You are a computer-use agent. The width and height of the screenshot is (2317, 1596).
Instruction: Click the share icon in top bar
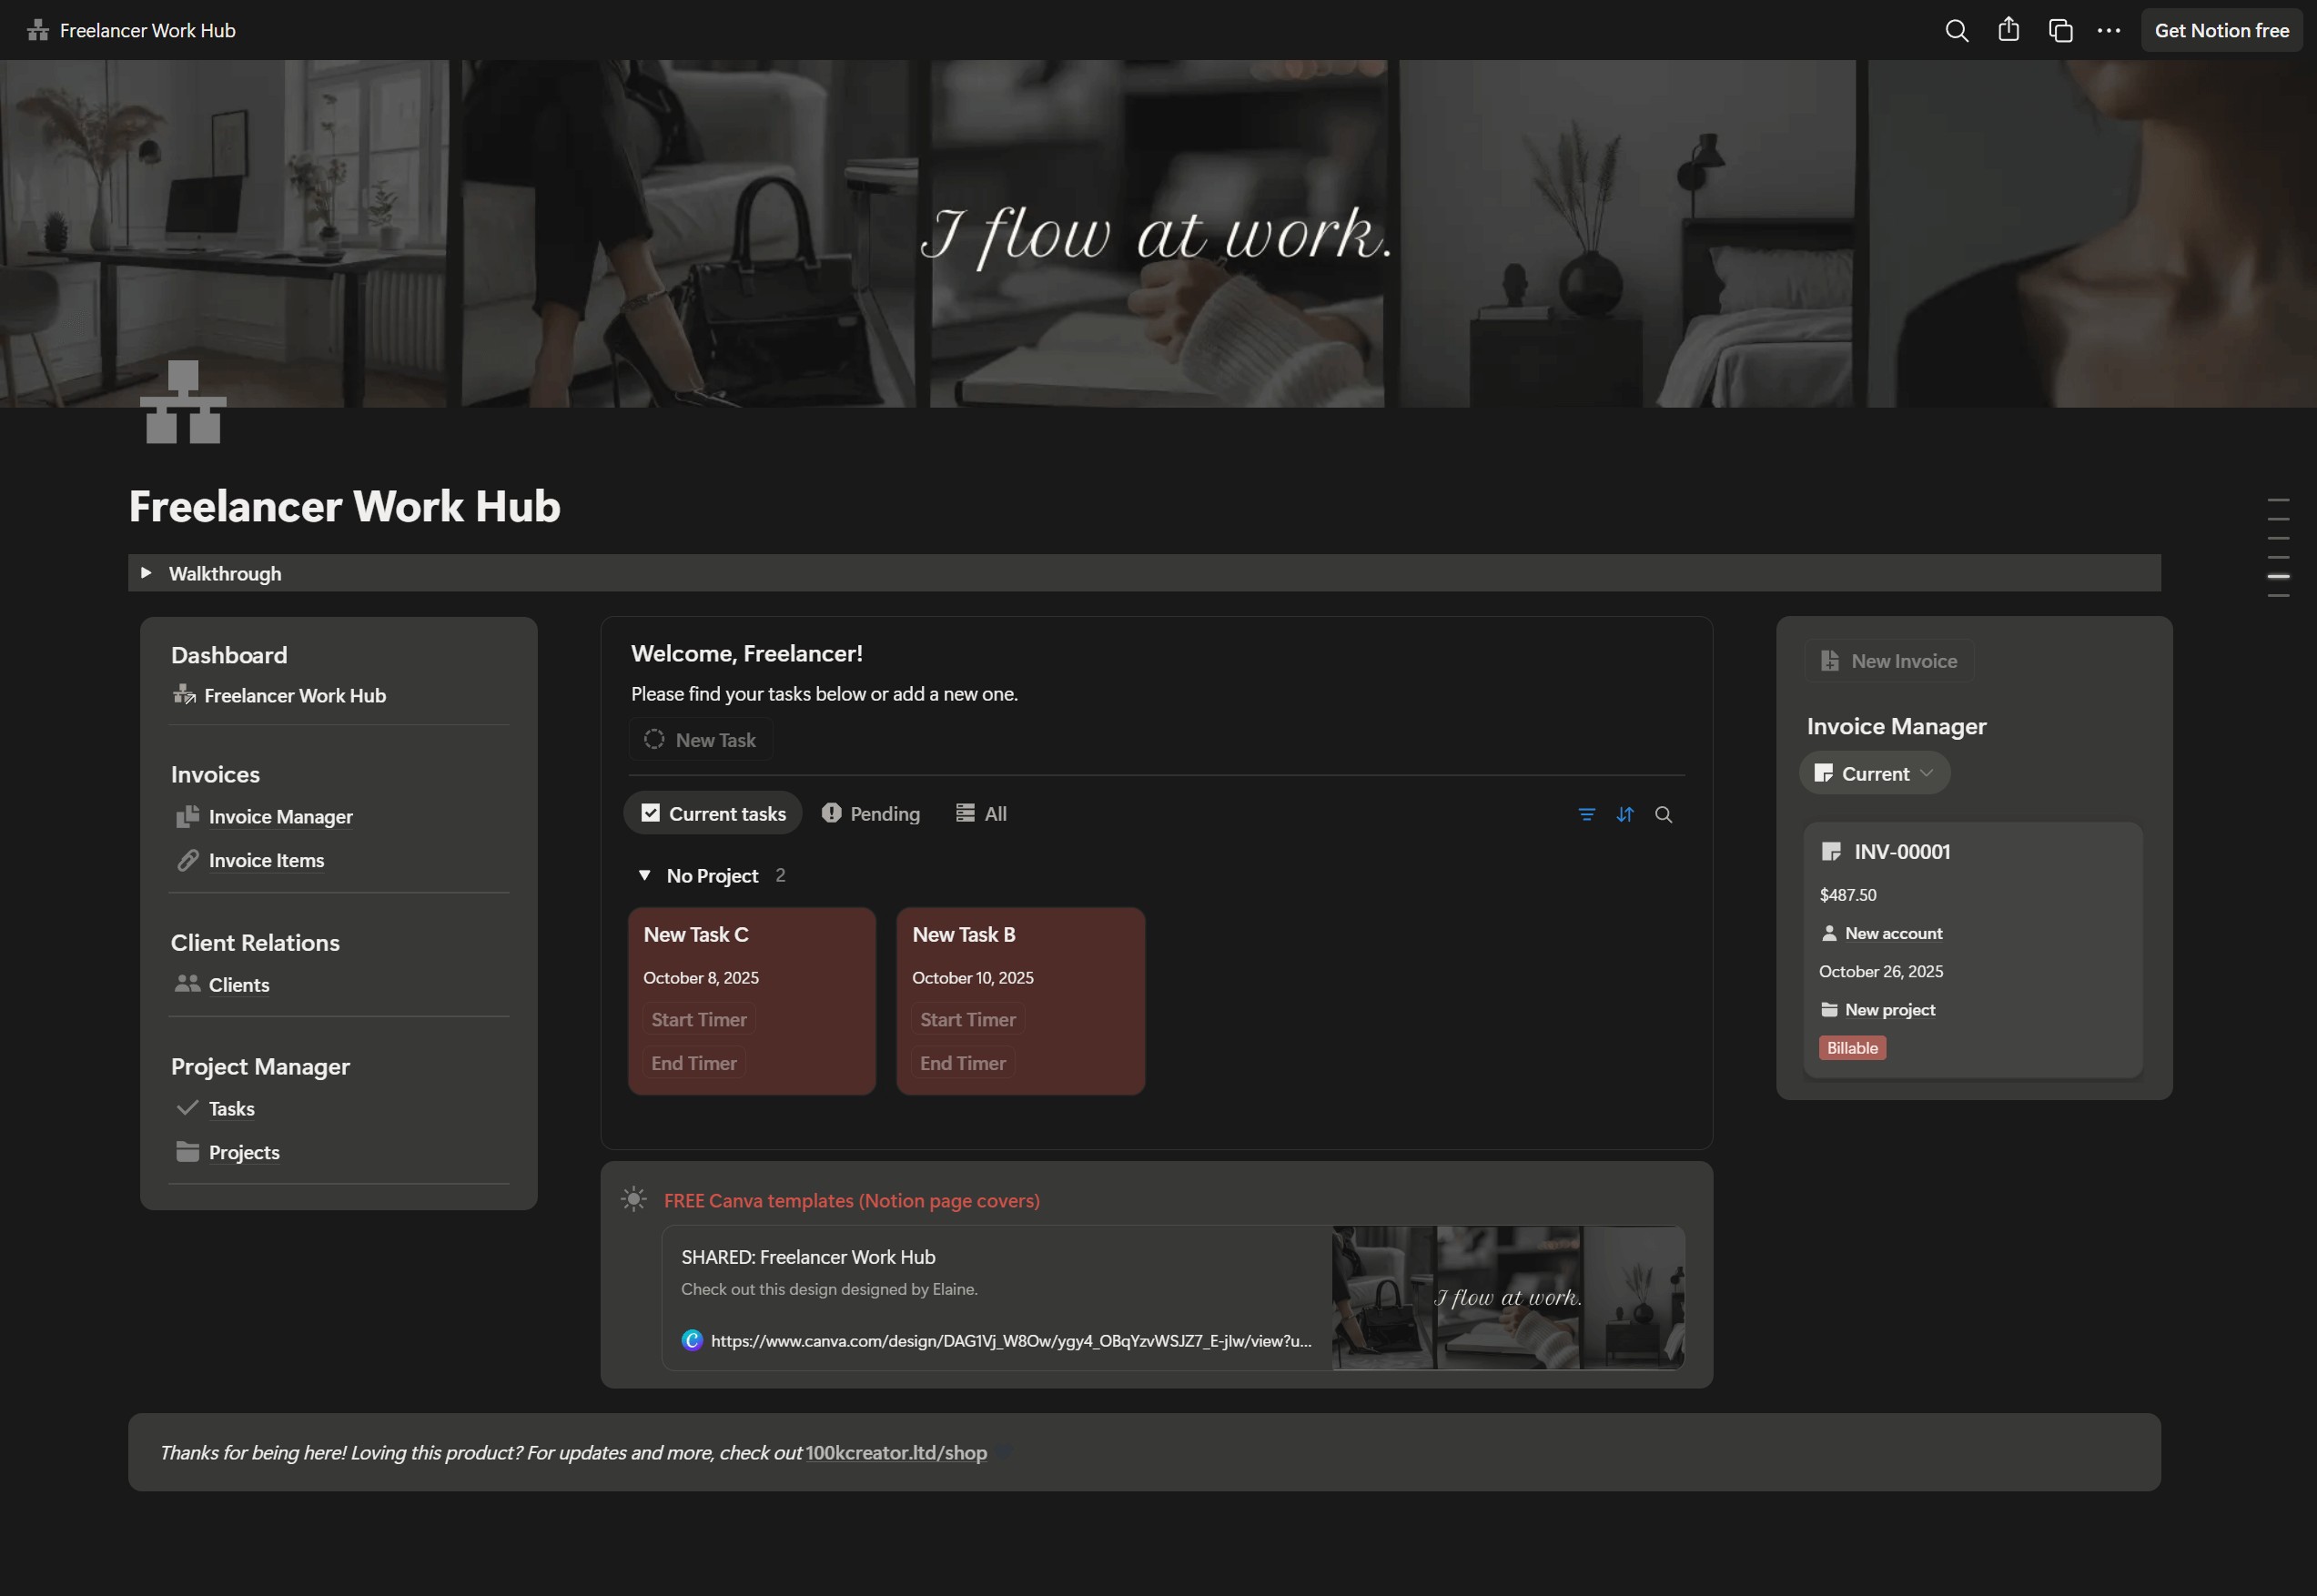click(x=2008, y=31)
